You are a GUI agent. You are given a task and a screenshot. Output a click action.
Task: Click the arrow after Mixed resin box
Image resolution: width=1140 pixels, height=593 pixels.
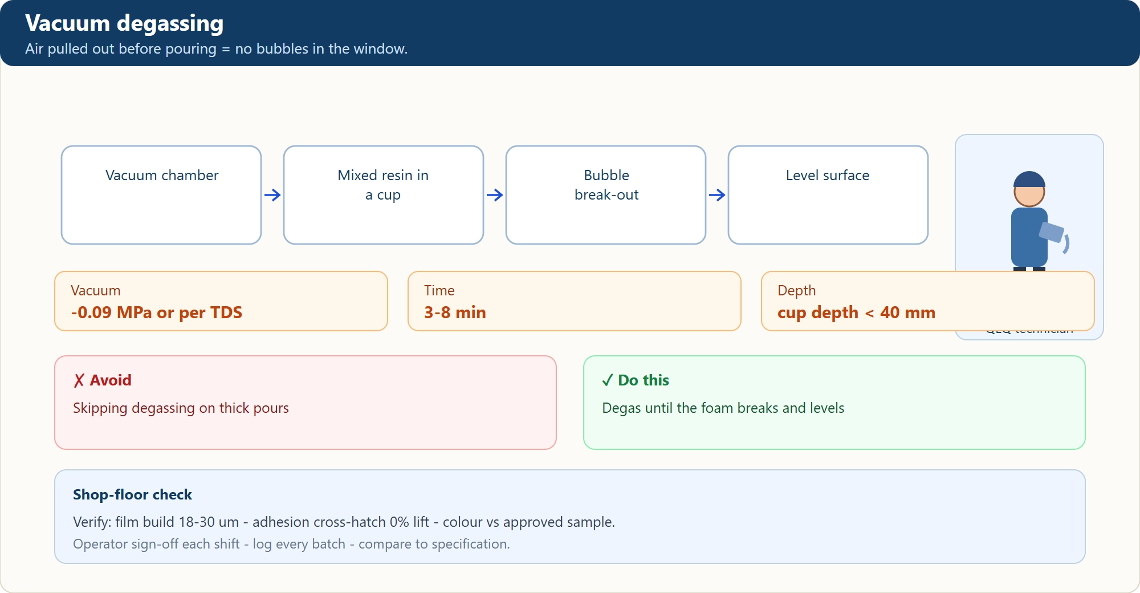495,195
